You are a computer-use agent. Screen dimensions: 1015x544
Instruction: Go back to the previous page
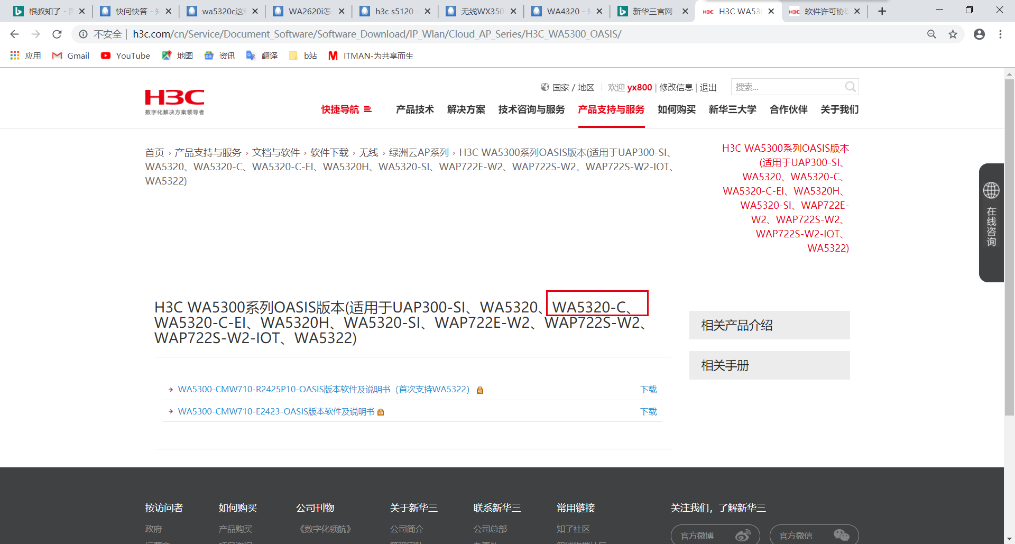point(14,34)
